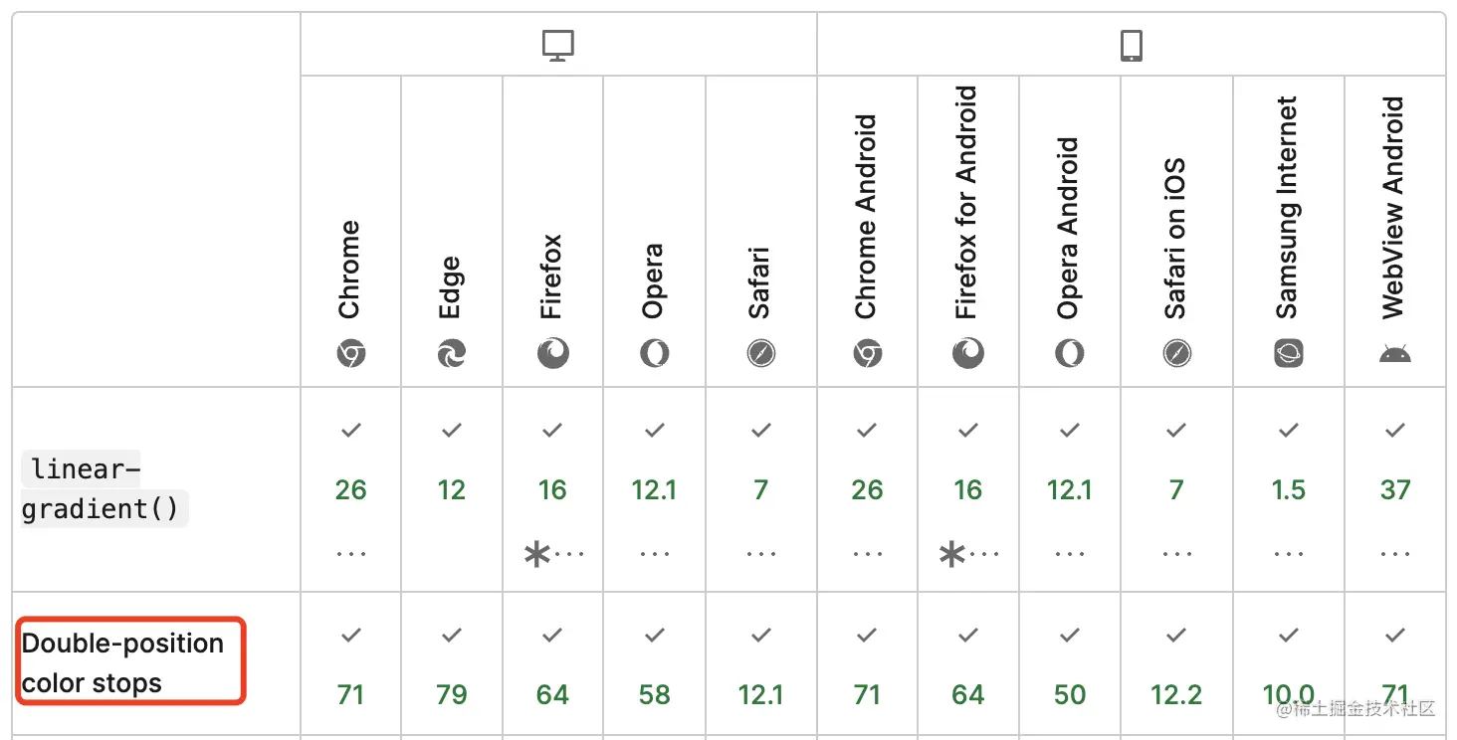This screenshot has height=740, width=1457.
Task: Click the desktop Opera browser logo icon
Action: pos(655,353)
